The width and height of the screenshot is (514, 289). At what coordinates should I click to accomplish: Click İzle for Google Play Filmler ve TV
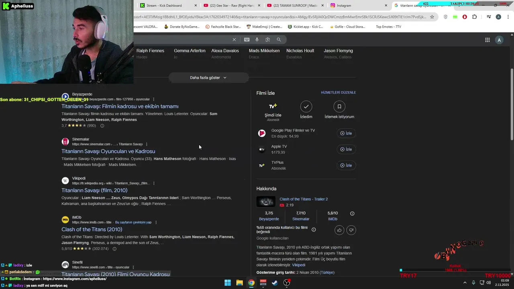[x=346, y=133]
